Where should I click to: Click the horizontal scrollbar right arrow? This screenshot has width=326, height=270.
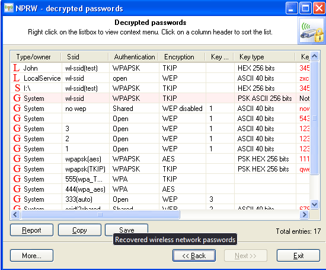click(x=305, y=214)
